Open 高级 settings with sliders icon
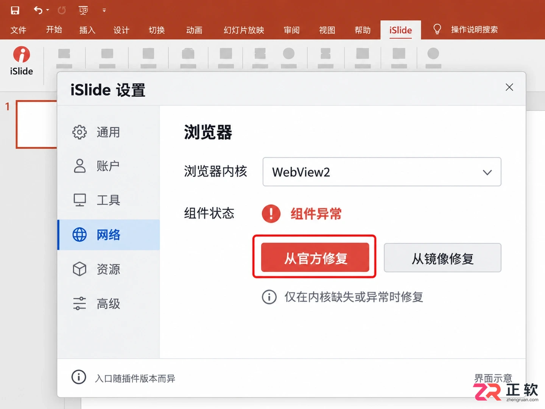Viewport: 545px width, 409px height. tap(108, 303)
